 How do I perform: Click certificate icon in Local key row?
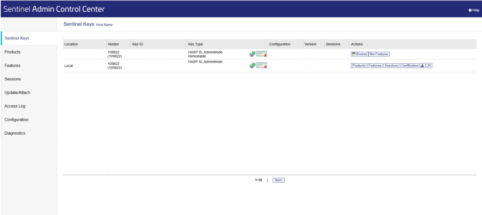tap(262, 66)
